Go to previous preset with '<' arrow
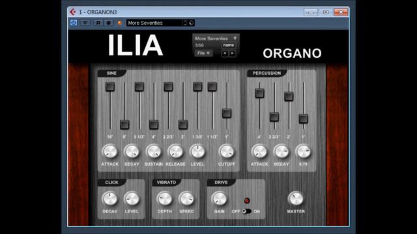The image size is (417, 234). (x=225, y=53)
